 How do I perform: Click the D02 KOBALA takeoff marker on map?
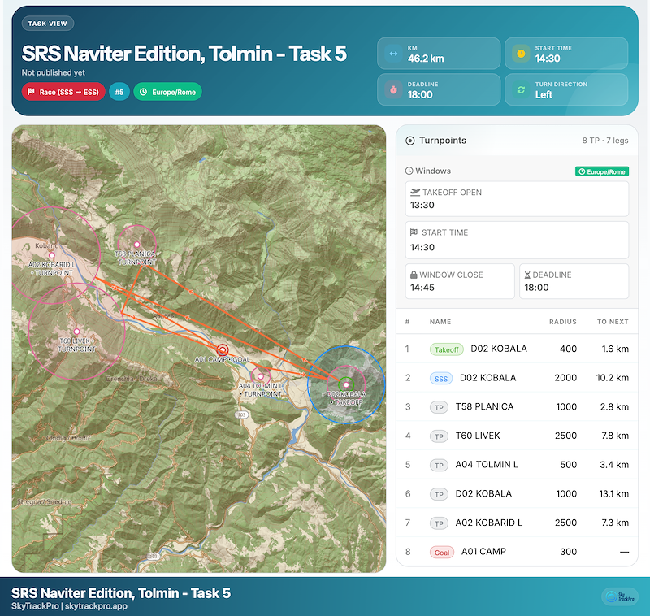coord(346,384)
